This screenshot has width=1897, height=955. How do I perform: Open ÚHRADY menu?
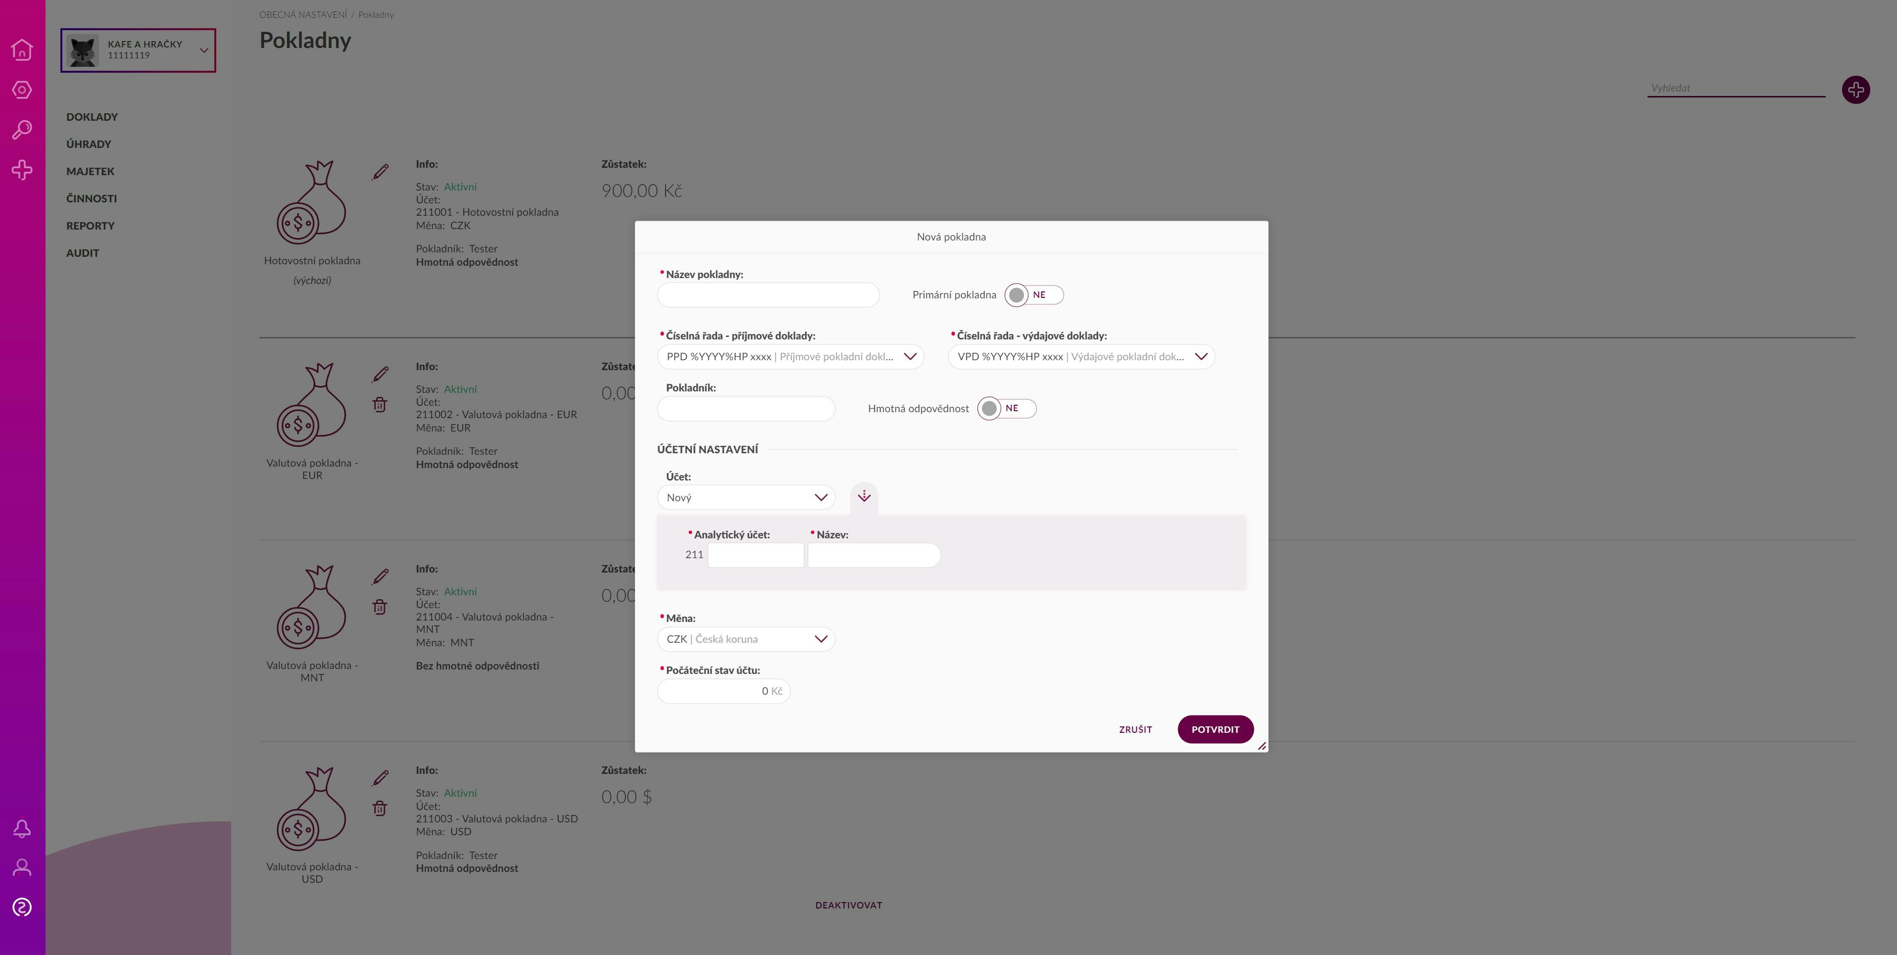tap(89, 144)
